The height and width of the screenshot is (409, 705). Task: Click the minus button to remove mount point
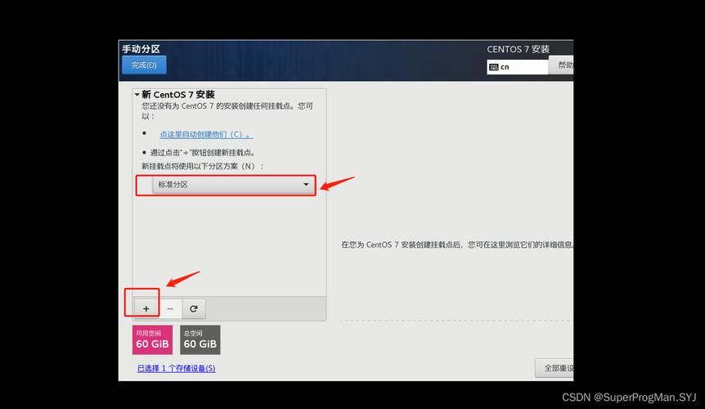point(170,308)
